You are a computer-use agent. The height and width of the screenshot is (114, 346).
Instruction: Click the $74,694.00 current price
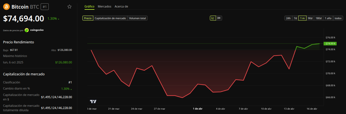click(x=24, y=19)
